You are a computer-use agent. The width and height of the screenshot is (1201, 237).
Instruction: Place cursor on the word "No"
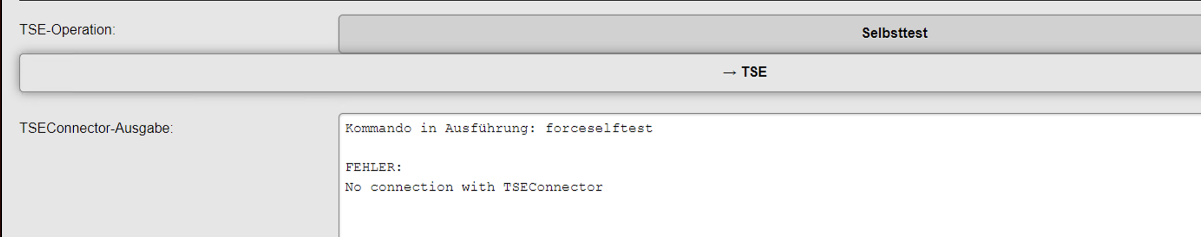(353, 187)
